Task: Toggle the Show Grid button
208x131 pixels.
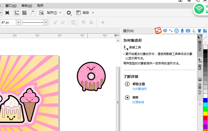Action: [x=24, y=13]
